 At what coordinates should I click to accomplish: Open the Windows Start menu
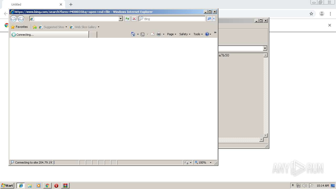(x=7, y=185)
